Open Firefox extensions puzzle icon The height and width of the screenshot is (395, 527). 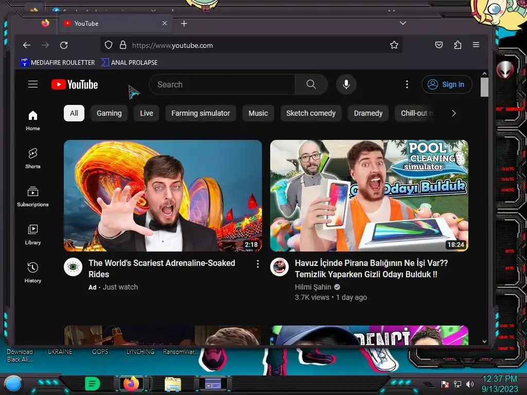point(458,45)
